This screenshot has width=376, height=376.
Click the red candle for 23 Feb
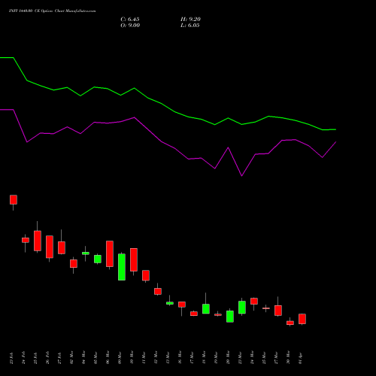tap(14, 199)
